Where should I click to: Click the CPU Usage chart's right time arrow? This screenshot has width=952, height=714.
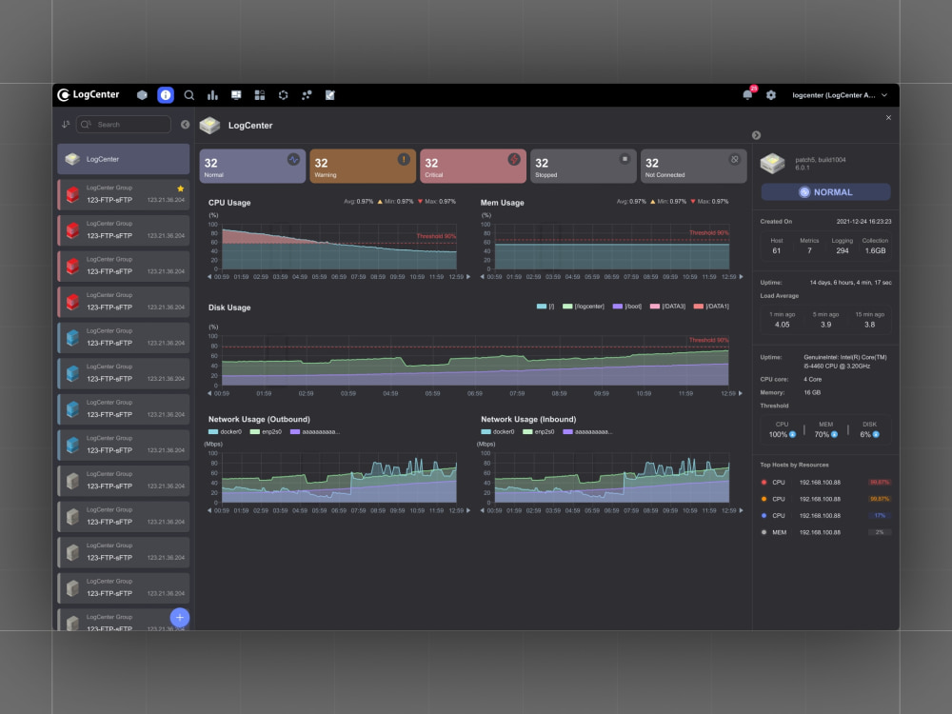tap(468, 277)
